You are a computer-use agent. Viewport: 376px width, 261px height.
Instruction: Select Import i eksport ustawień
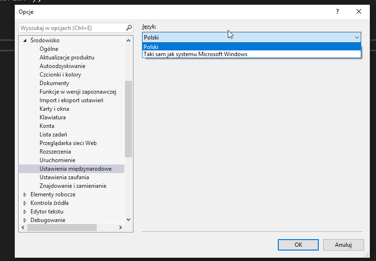point(71,100)
